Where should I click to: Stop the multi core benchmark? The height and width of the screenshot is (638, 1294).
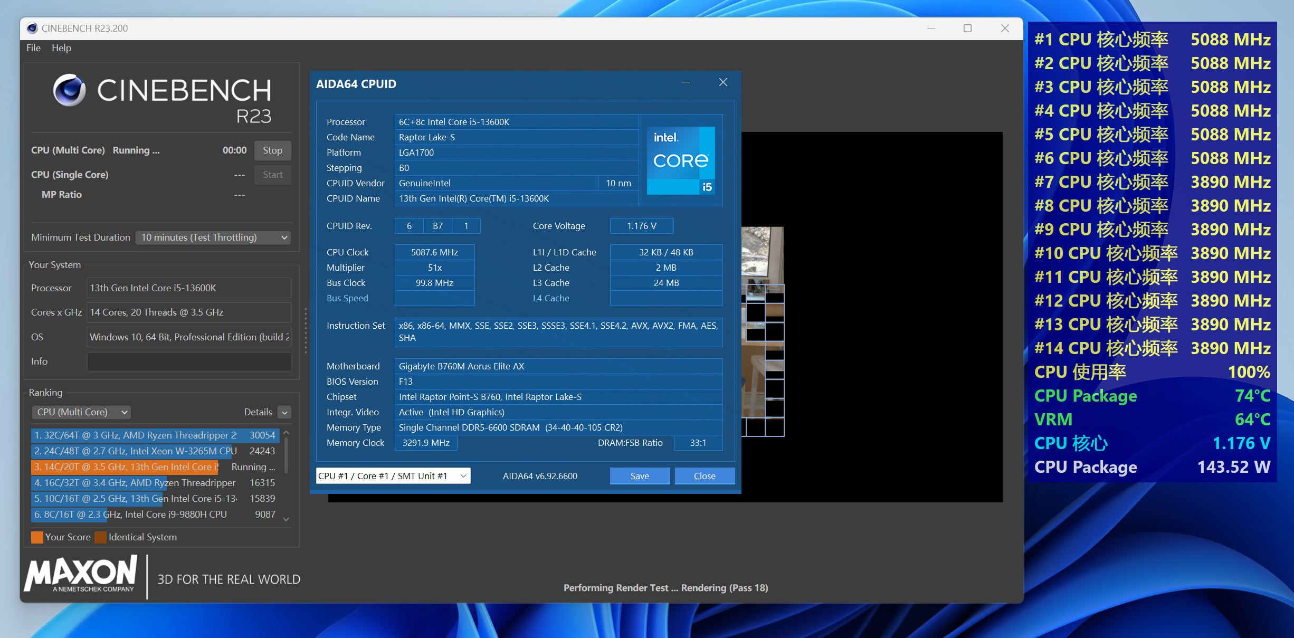click(272, 150)
